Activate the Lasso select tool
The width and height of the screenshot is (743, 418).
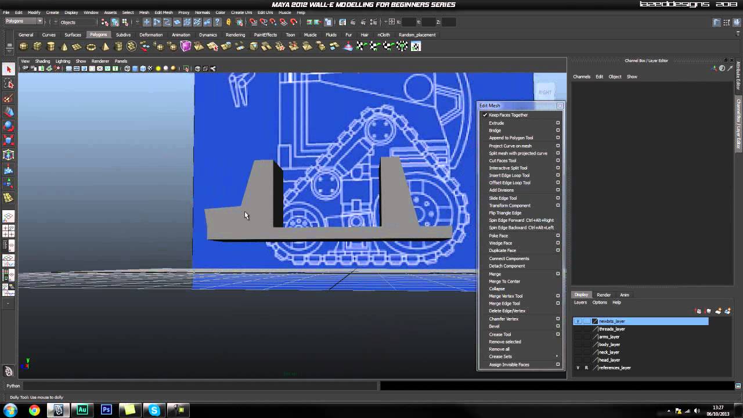point(8,84)
